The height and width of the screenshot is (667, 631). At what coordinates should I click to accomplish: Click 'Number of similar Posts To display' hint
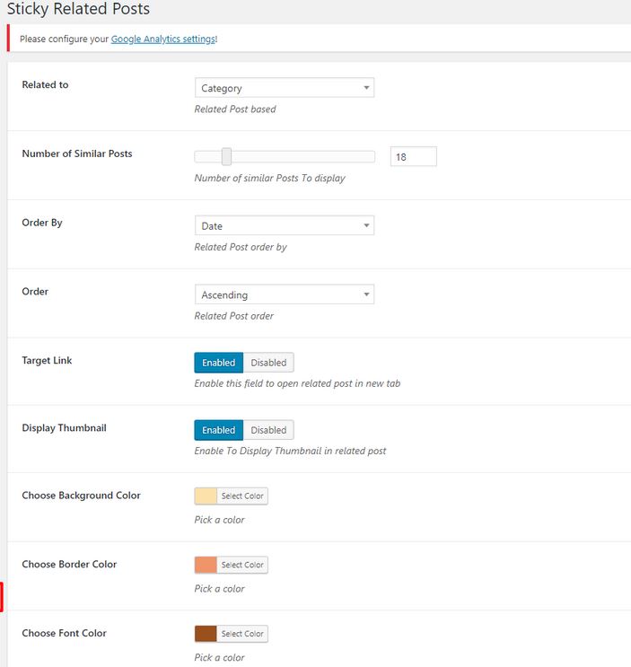269,179
